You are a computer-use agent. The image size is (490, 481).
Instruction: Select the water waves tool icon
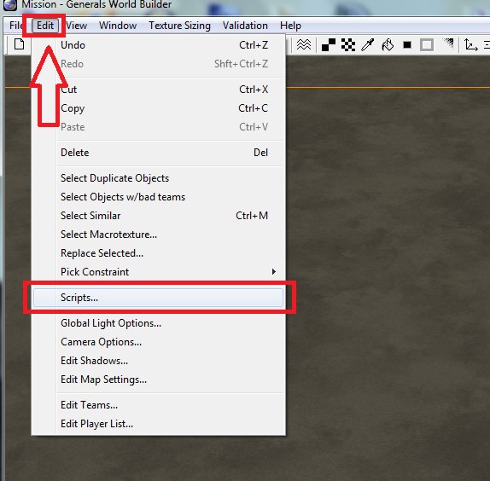(304, 45)
